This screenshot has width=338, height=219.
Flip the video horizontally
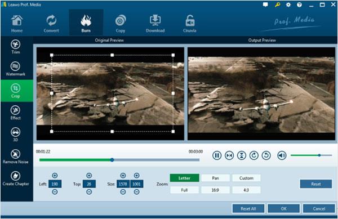(x=229, y=155)
